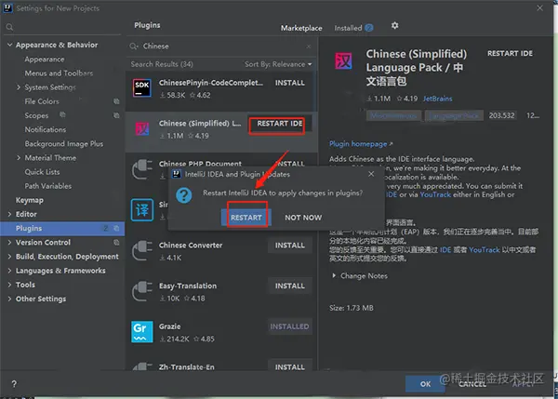Click the Search Results (34) label
Viewport: 558px width, 399px height.
tap(162, 64)
